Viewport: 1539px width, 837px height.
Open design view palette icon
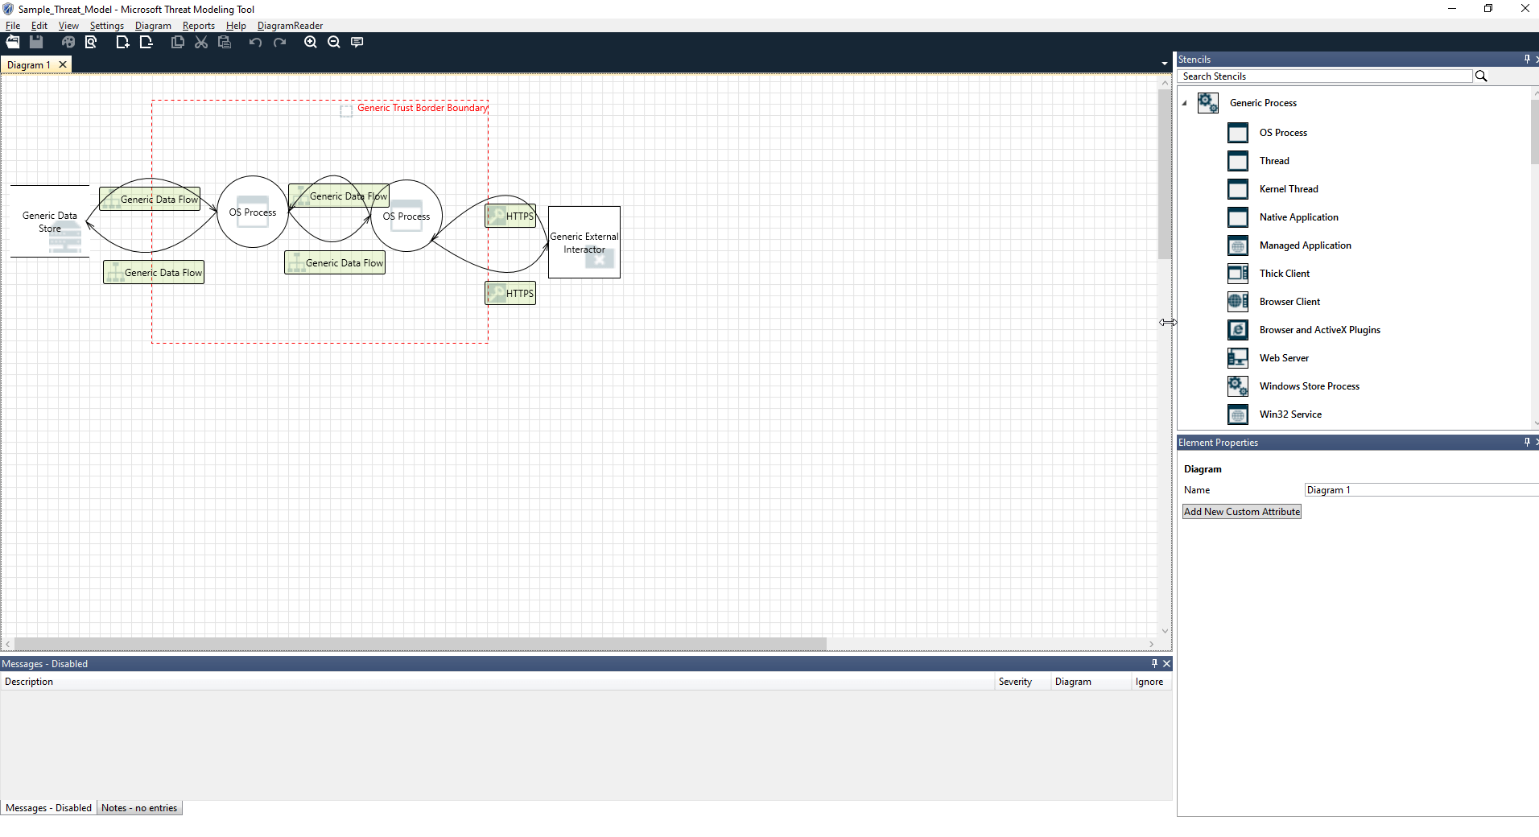point(68,42)
